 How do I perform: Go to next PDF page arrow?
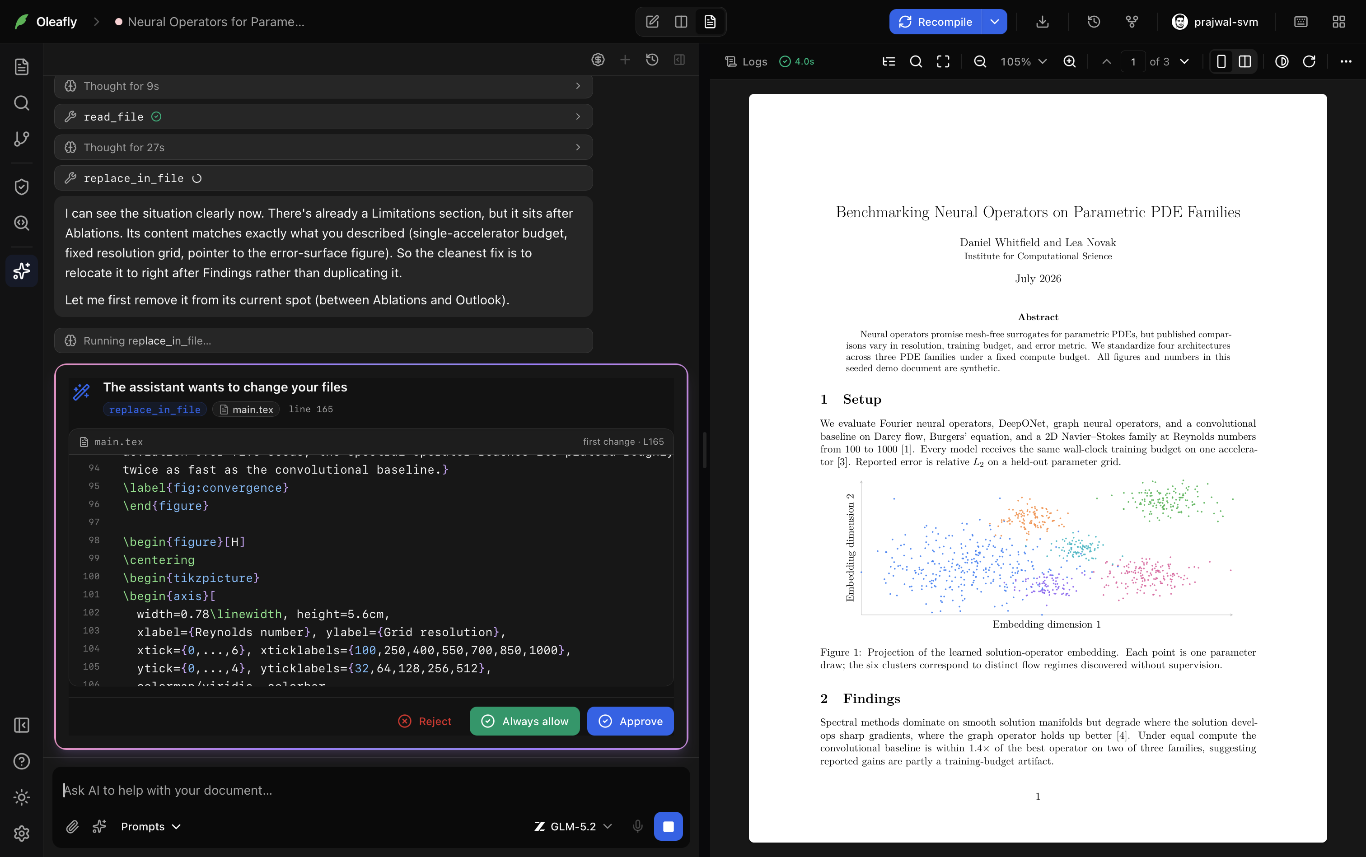[1184, 61]
